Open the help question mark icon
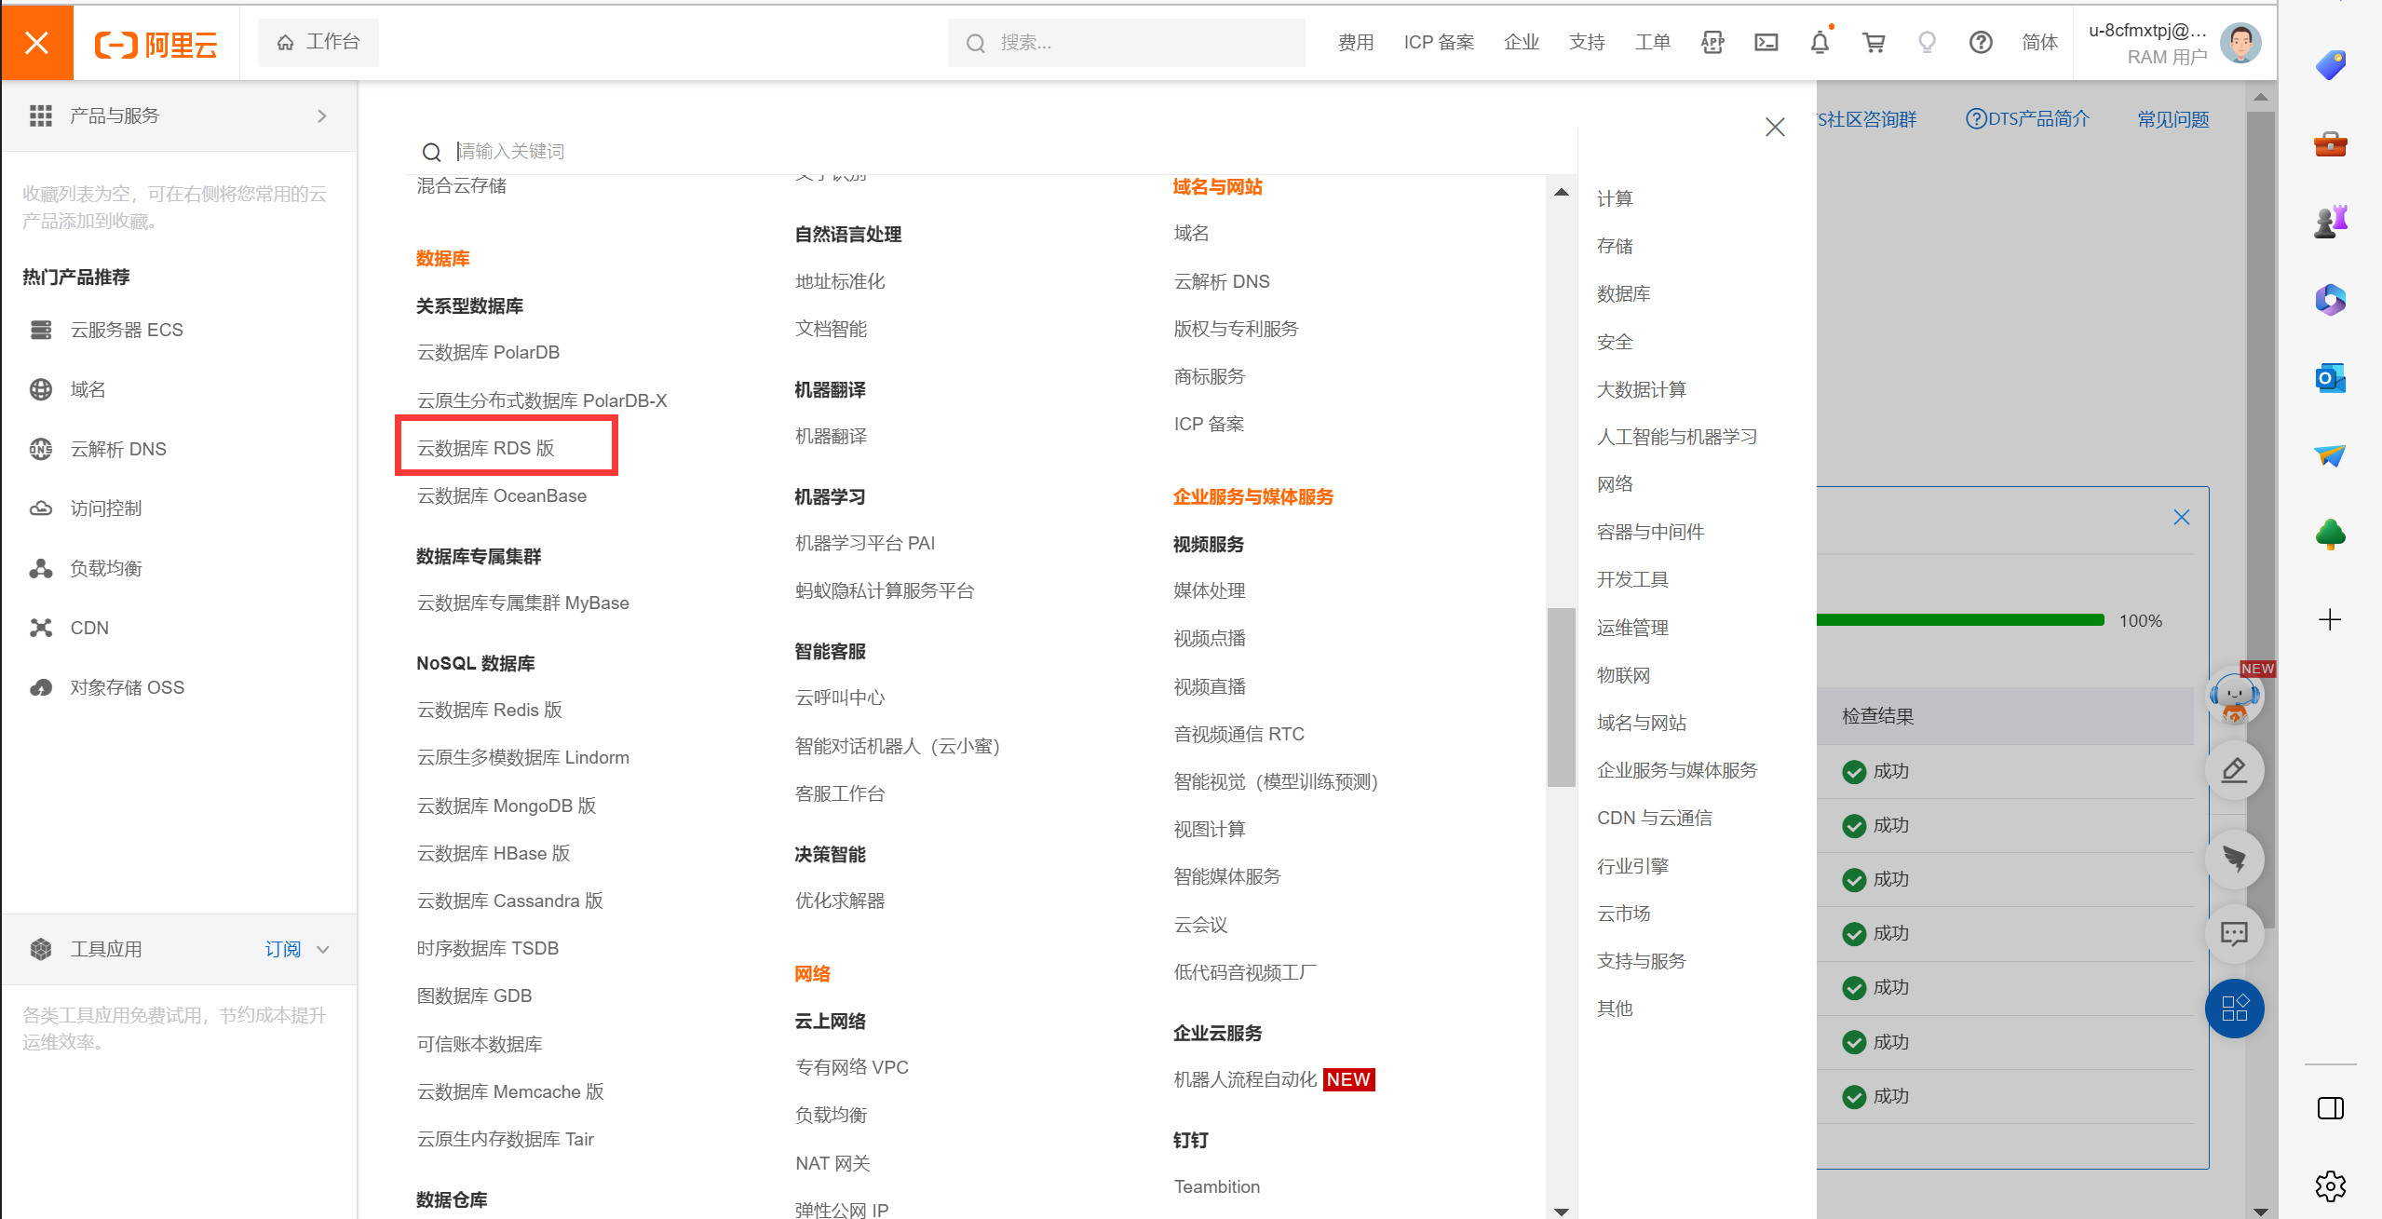Screen dimensions: 2382x1219 click(1981, 42)
